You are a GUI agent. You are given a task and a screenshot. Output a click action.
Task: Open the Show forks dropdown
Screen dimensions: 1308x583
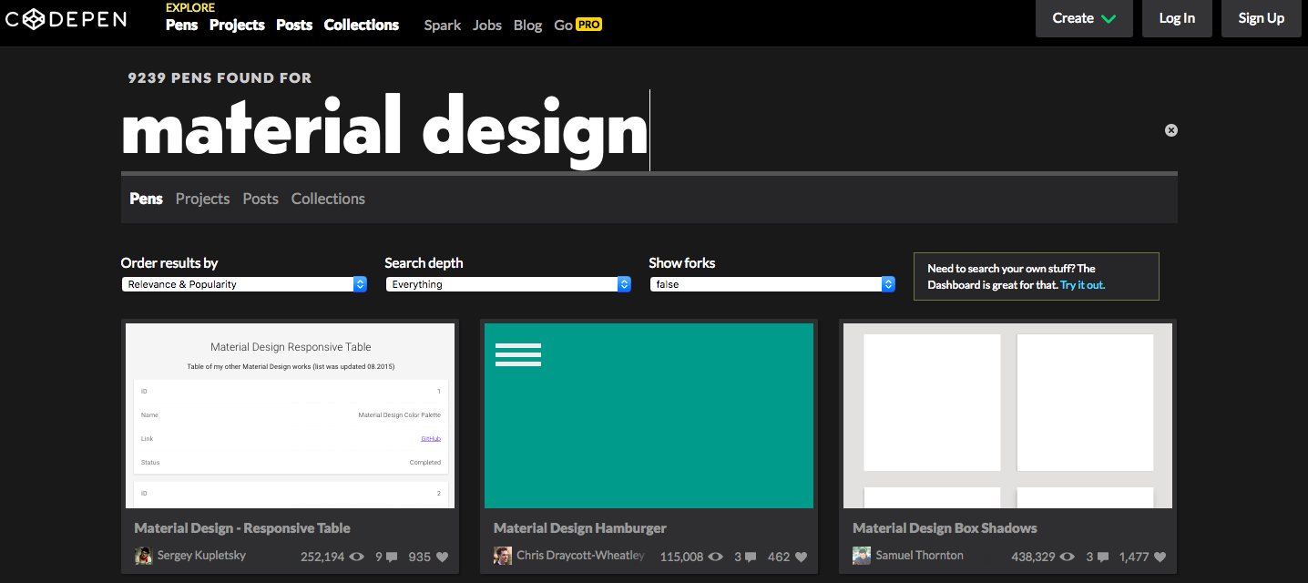[772, 284]
